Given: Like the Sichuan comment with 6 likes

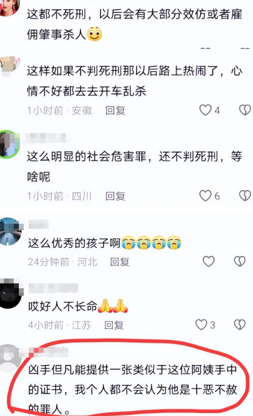Looking at the screenshot, I should coord(205,196).
